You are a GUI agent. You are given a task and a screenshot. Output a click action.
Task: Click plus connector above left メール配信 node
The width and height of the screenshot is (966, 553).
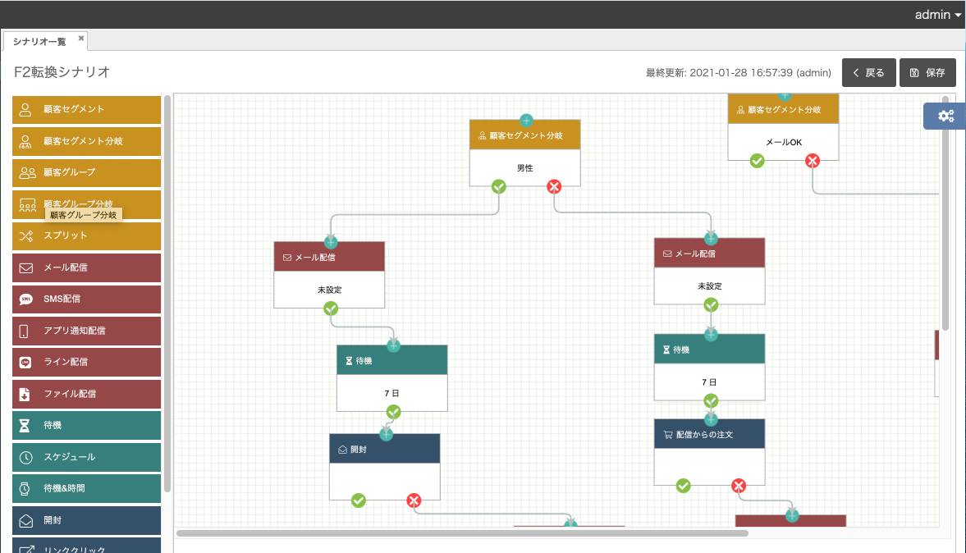(x=330, y=241)
